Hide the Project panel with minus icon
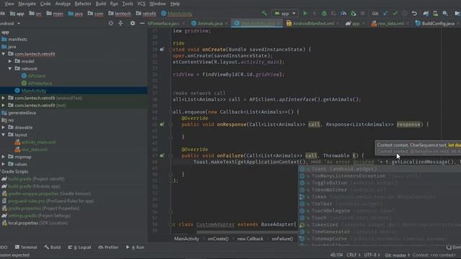This screenshot has width=461, height=259. [142, 23]
